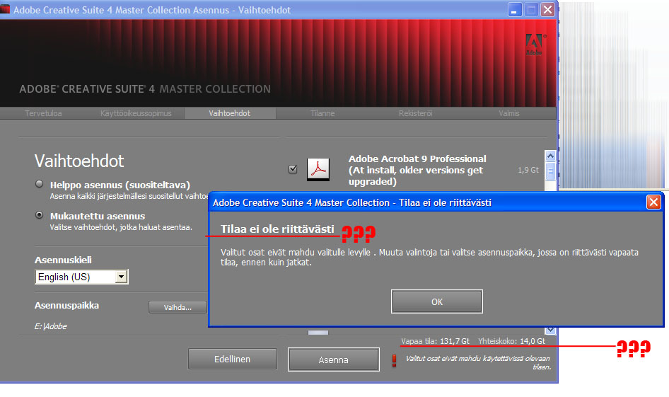Click the Adobe logo in the banner
This screenshot has height=397, width=669.
(x=534, y=45)
